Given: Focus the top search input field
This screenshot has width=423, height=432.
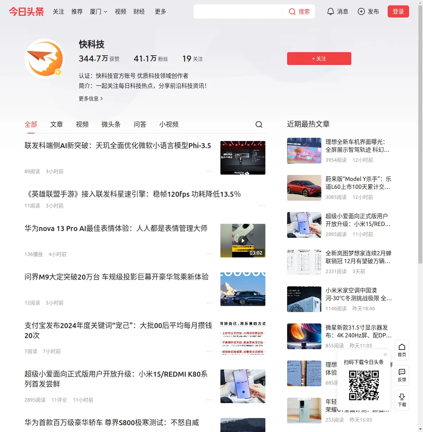Looking at the screenshot, I should tap(238, 11).
